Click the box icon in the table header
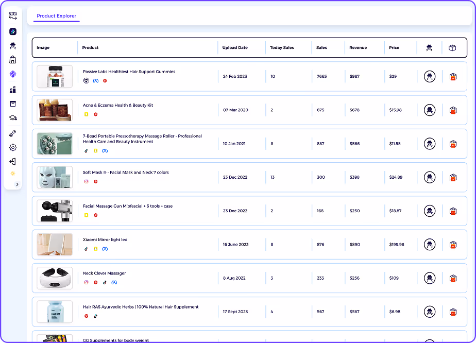This screenshot has width=476, height=343. tap(452, 48)
